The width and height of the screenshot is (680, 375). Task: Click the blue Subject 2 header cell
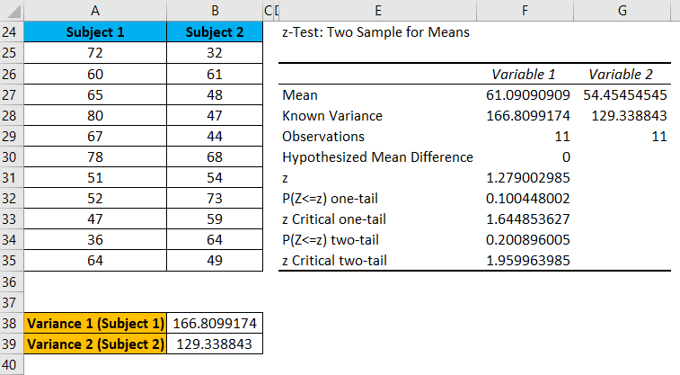pos(215,32)
